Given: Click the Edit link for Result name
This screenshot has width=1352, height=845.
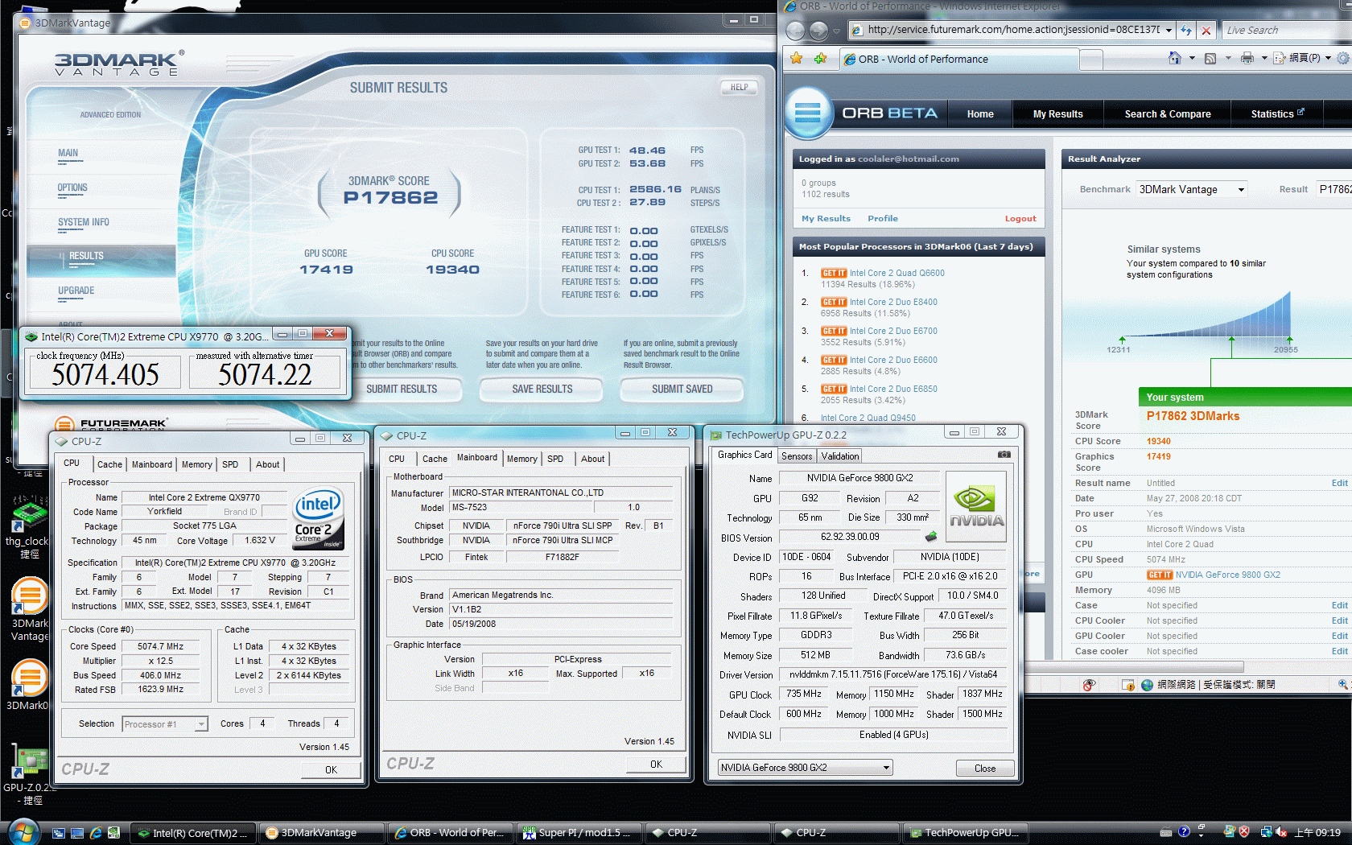Looking at the screenshot, I should click(1339, 483).
